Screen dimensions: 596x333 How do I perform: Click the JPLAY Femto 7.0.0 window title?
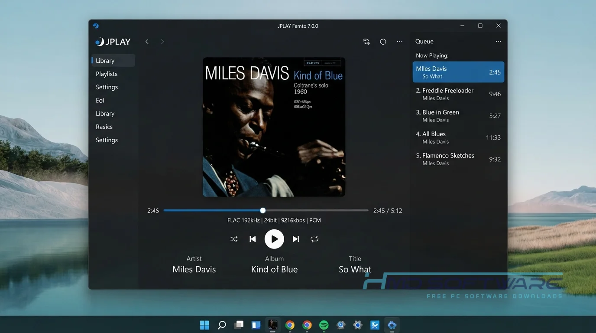click(298, 26)
